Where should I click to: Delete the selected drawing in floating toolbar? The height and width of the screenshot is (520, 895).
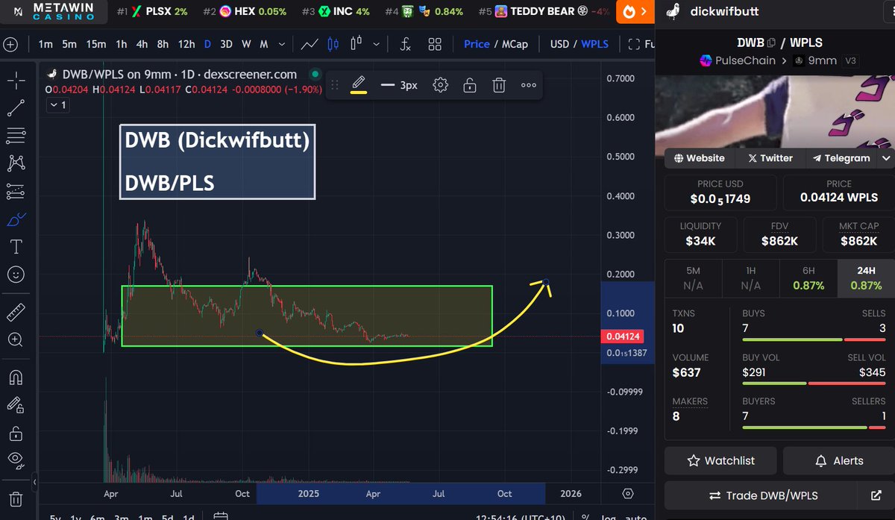pos(499,85)
